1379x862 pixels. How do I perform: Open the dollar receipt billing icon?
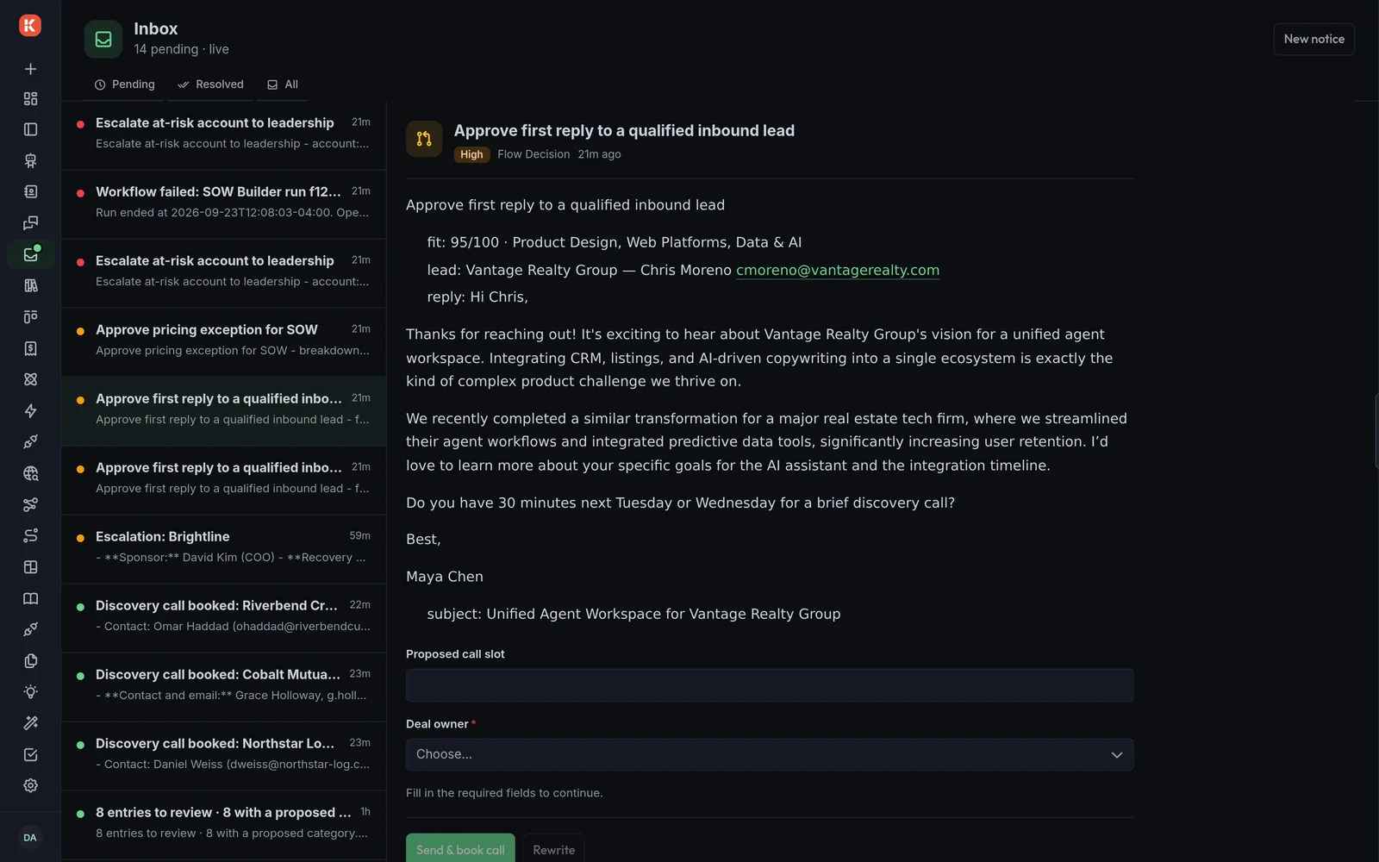coord(30,348)
